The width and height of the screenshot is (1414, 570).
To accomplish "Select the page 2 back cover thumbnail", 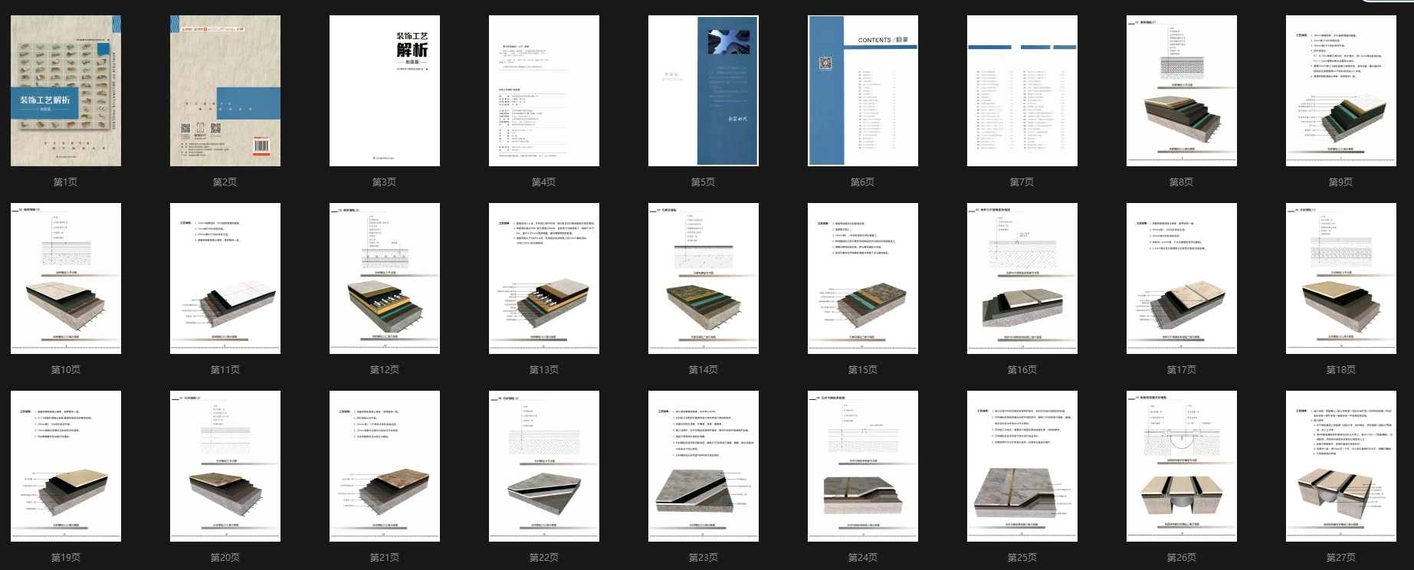I will click(225, 90).
